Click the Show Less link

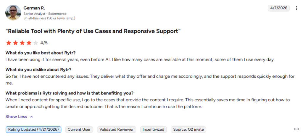coord(16,117)
